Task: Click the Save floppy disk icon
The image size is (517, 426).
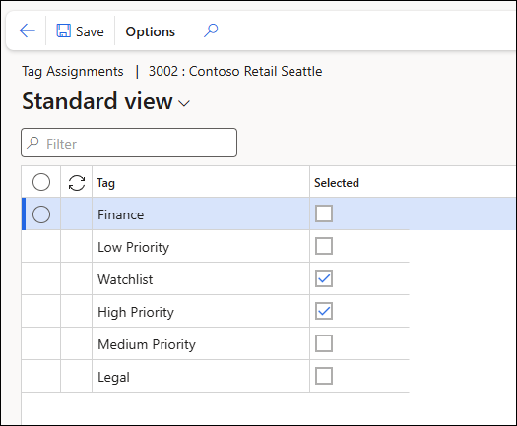Action: [63, 30]
